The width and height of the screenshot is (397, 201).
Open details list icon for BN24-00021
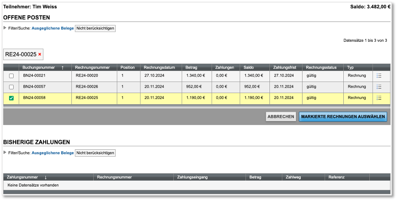(379, 75)
